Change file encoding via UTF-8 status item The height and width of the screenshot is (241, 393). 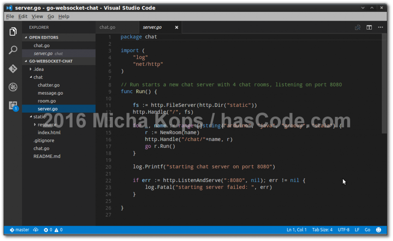pos(343,230)
